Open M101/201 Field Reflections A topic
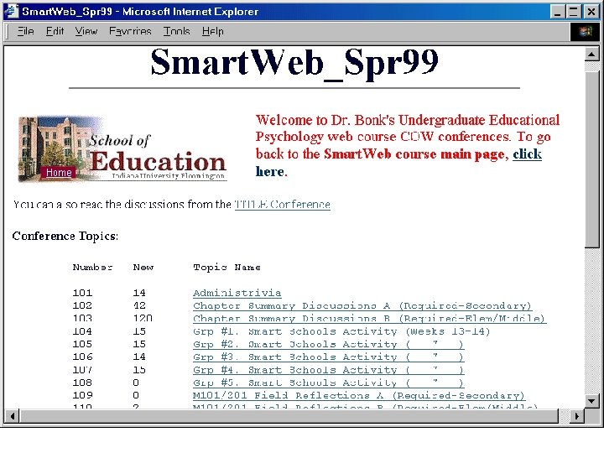This screenshot has height=453, width=604. (x=359, y=396)
